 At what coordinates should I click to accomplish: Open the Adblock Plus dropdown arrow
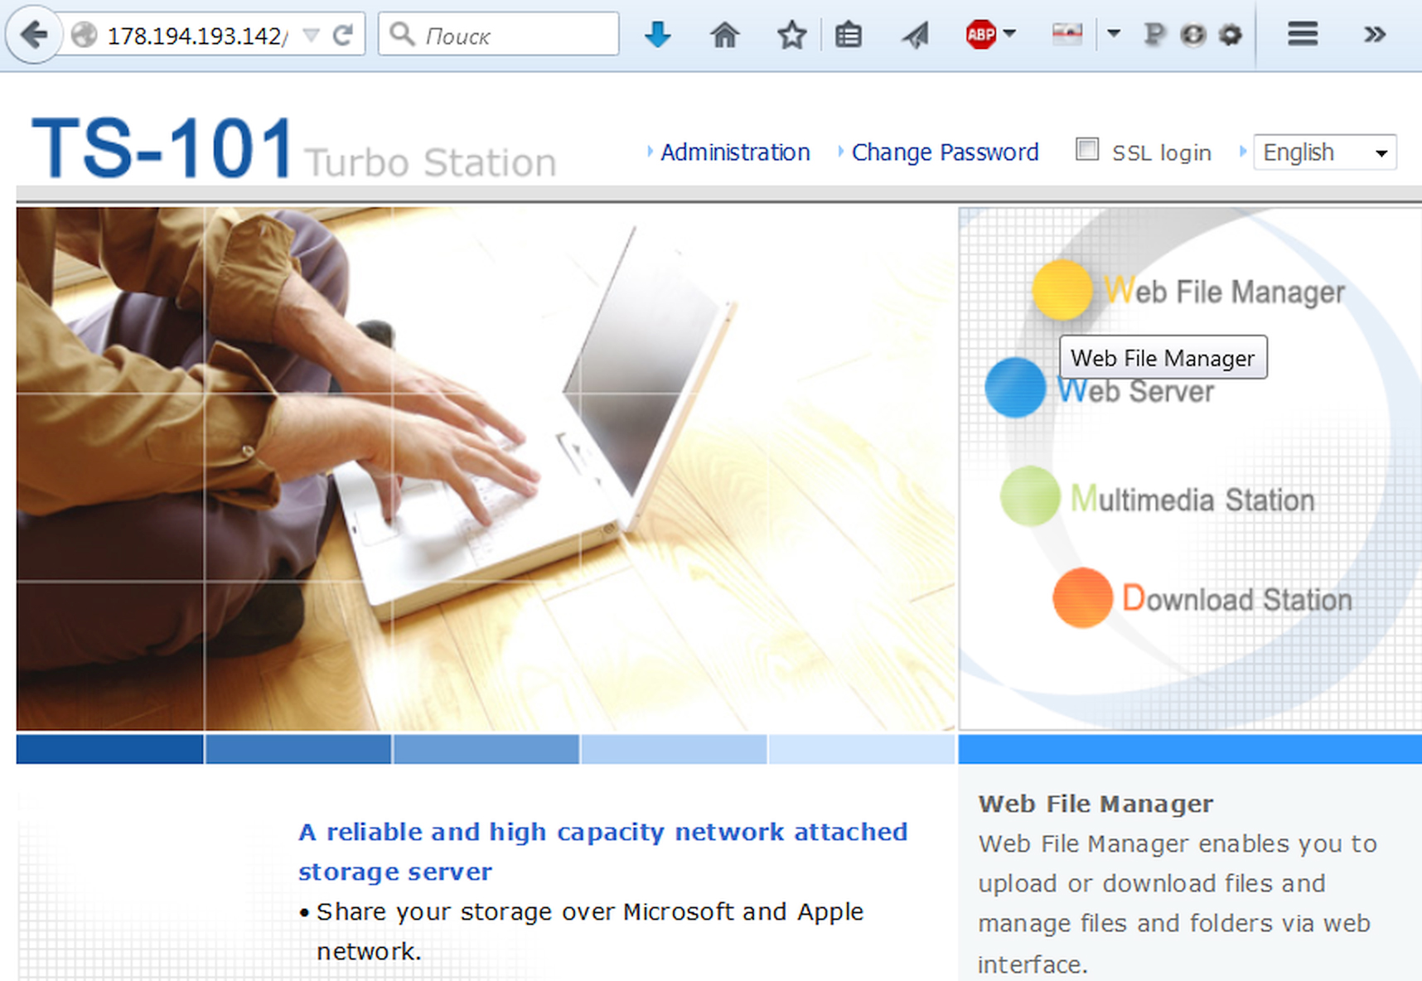pos(1009,34)
